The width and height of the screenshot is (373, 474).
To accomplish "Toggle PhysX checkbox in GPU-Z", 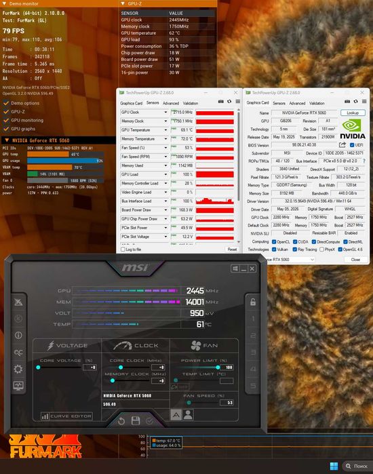I will point(322,250).
